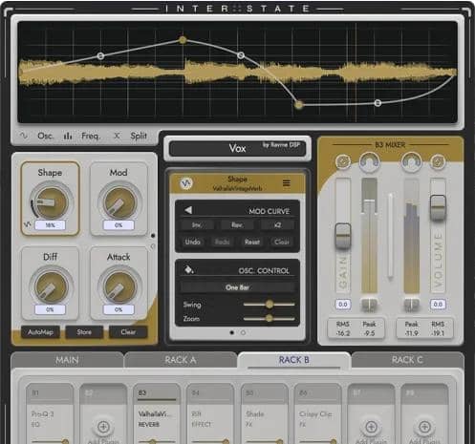Click Reset in MOD CURVE
Viewport: 475px width, 444px height.
point(251,242)
